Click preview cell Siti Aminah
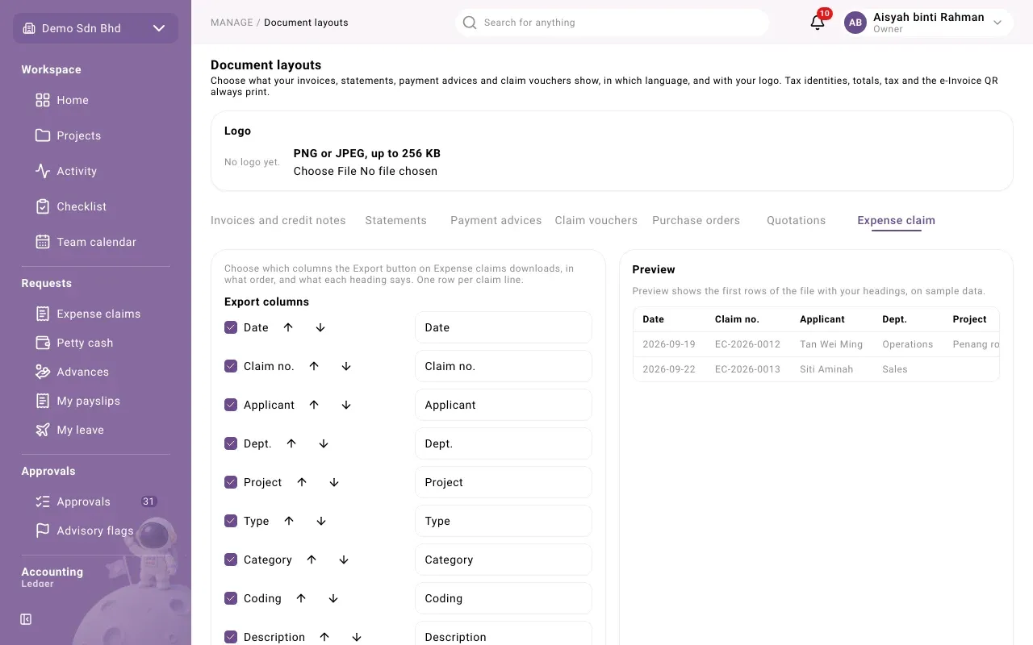Image resolution: width=1033 pixels, height=645 pixels. tap(826, 369)
